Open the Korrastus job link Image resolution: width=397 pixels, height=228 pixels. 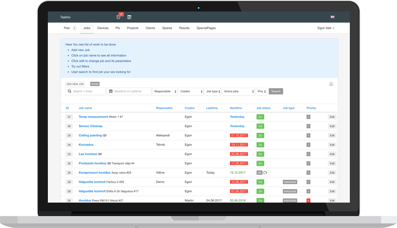(86, 145)
